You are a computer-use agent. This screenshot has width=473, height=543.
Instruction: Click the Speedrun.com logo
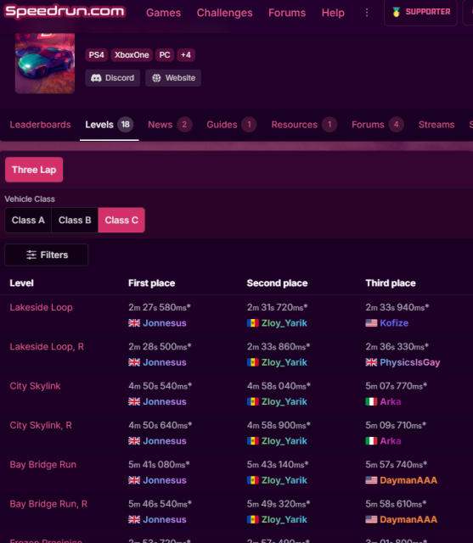click(65, 11)
